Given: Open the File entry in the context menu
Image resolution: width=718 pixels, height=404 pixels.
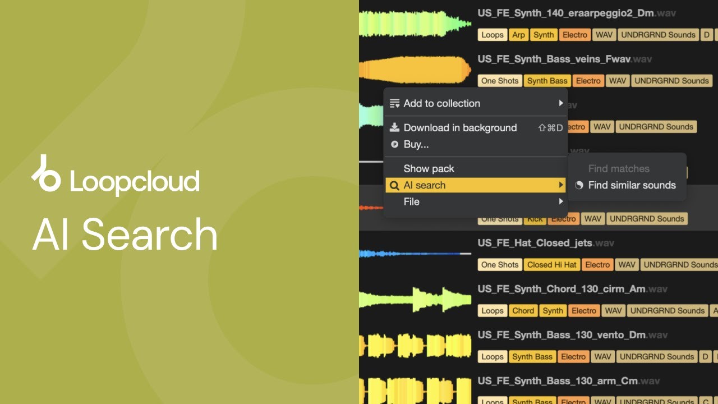Looking at the screenshot, I should (476, 201).
